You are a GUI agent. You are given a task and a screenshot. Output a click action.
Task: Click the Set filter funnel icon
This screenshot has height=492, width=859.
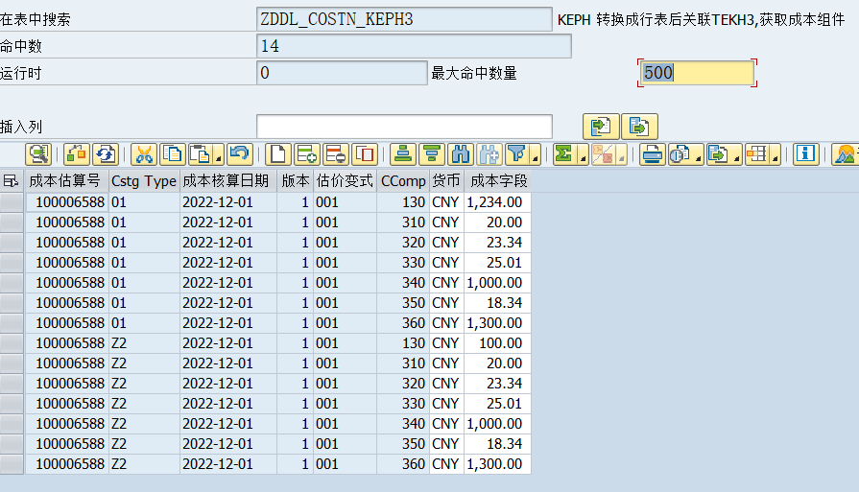(x=517, y=154)
